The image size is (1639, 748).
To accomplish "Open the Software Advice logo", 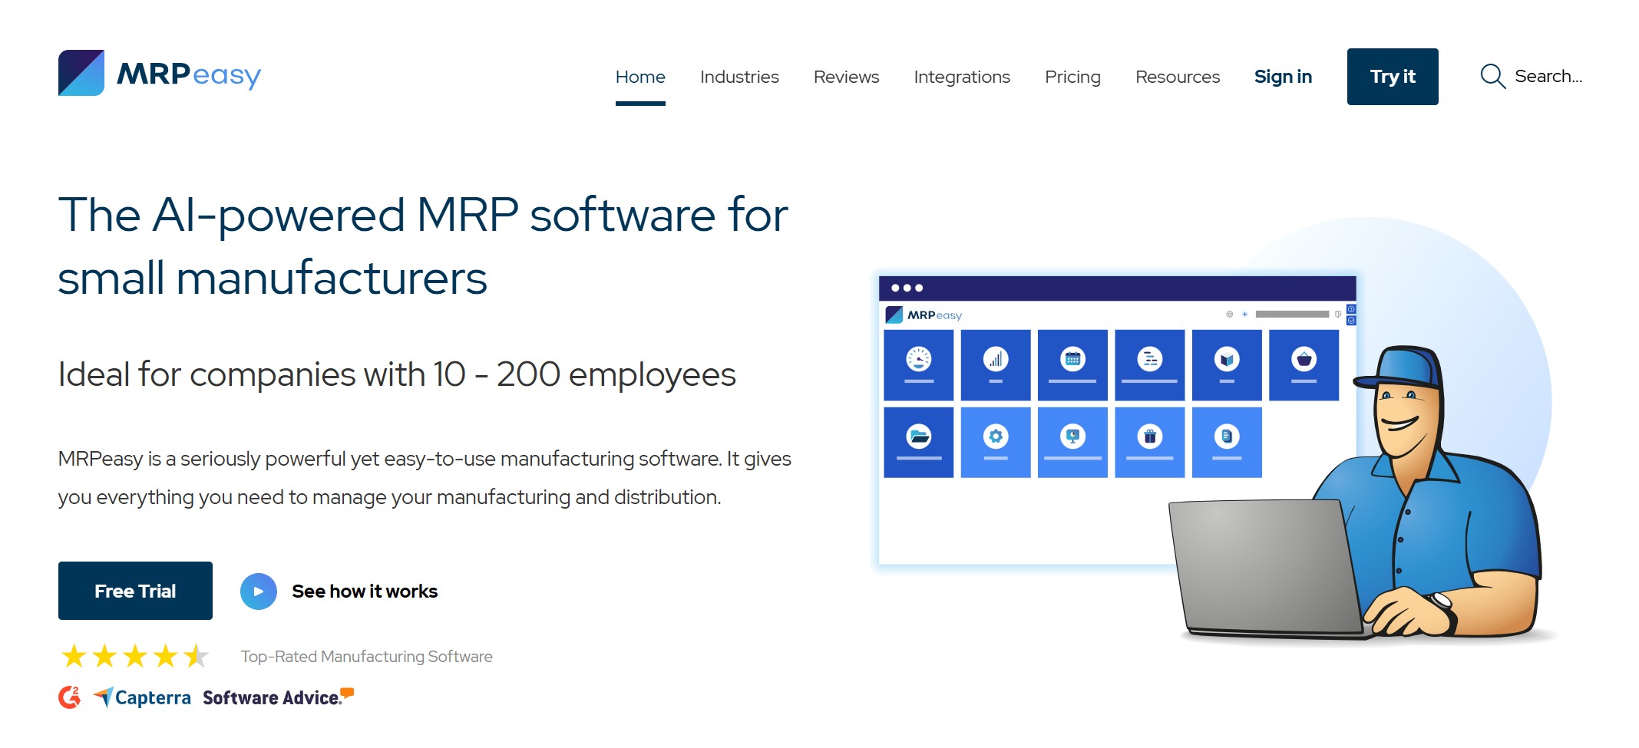I will pyautogui.click(x=277, y=697).
